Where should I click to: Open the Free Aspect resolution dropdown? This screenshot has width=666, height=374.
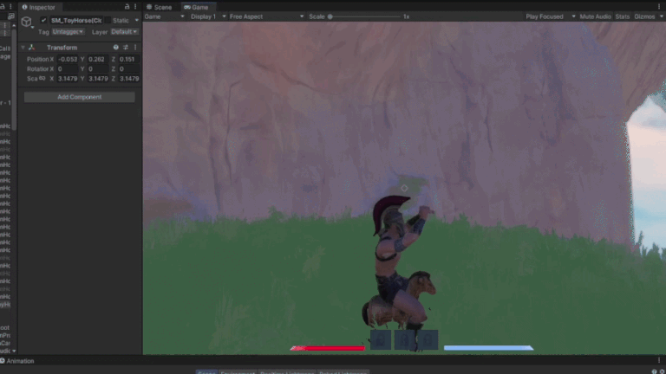[266, 16]
